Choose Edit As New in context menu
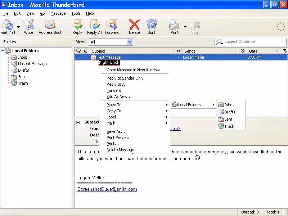This screenshot has width=288, height=216. pos(134,96)
